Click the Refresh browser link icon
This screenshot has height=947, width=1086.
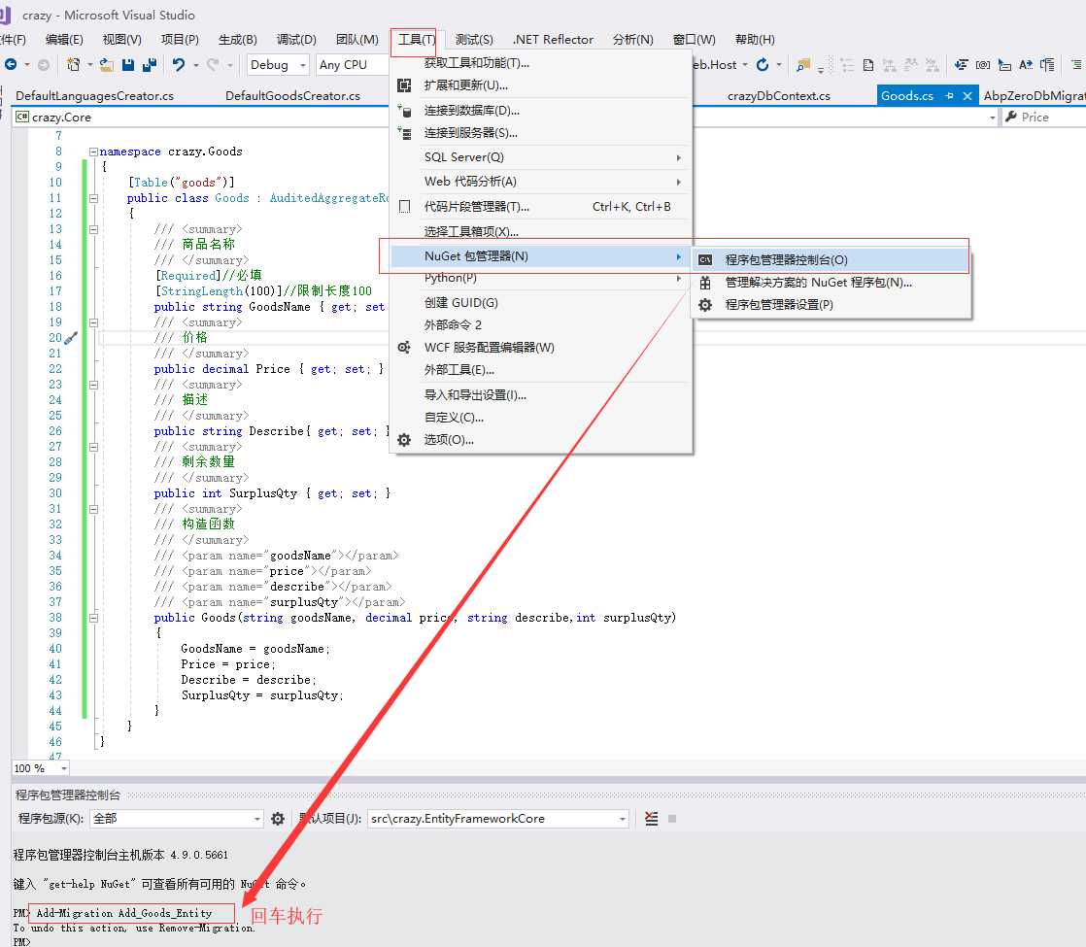pyautogui.click(x=763, y=64)
